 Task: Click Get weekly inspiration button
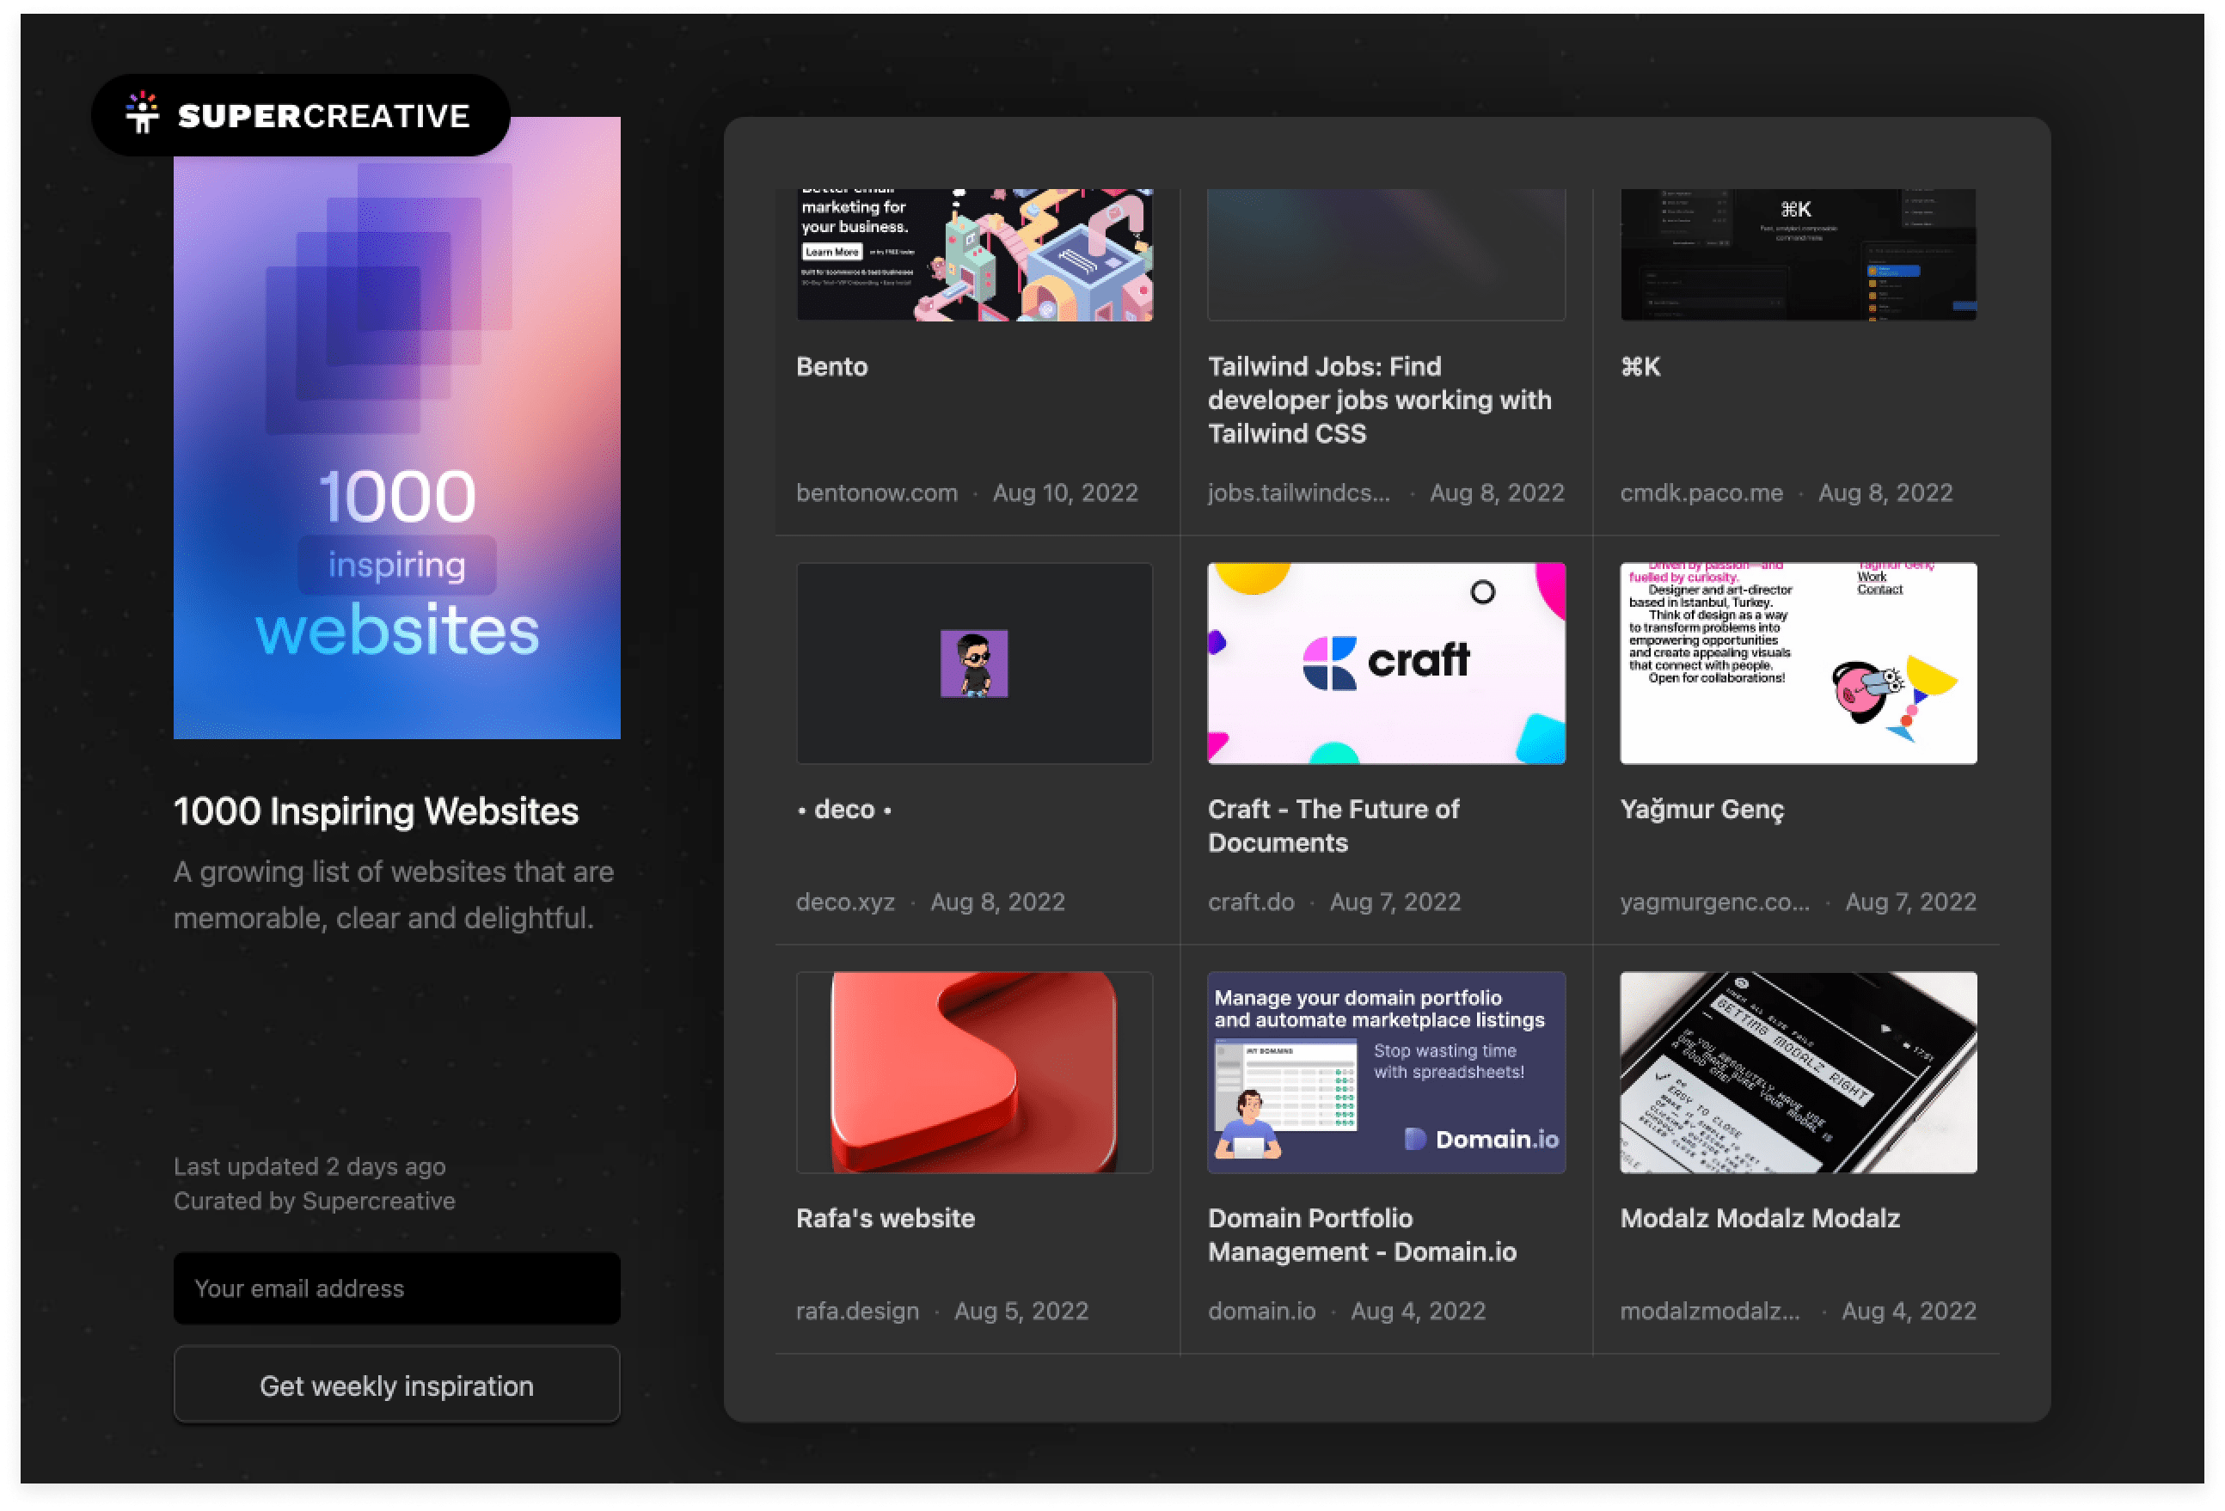coord(396,1385)
